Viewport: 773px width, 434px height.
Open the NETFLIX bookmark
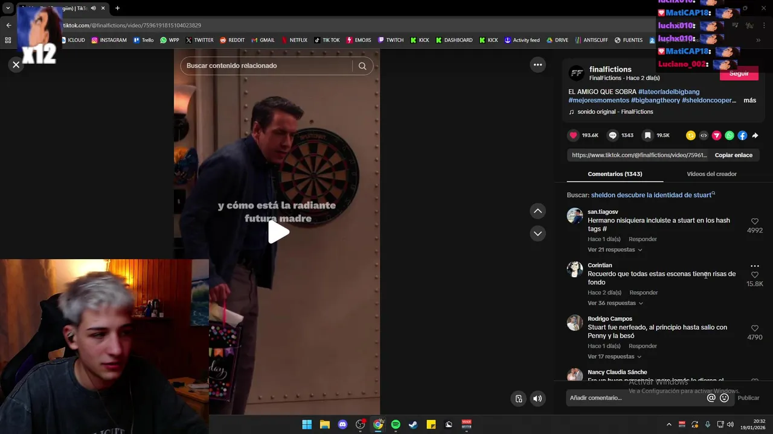point(294,40)
